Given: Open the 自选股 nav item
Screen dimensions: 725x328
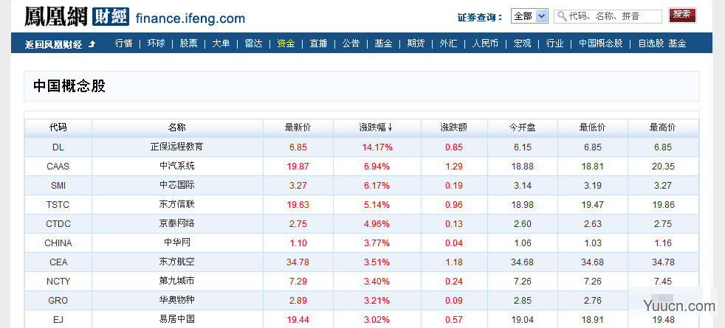Looking at the screenshot, I should pyautogui.click(x=651, y=43).
